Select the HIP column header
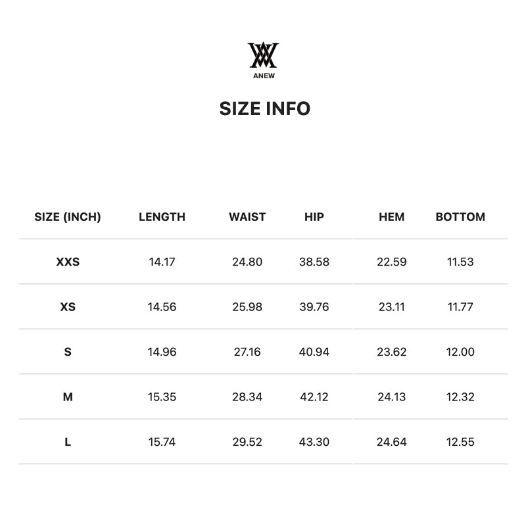Image resolution: width=526 pixels, height=526 pixels. coord(314,217)
